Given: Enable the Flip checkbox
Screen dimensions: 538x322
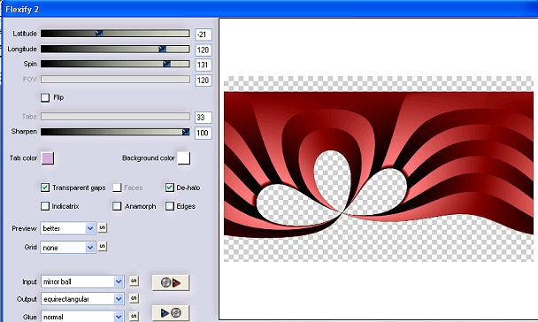Looking at the screenshot, I should click(45, 97).
